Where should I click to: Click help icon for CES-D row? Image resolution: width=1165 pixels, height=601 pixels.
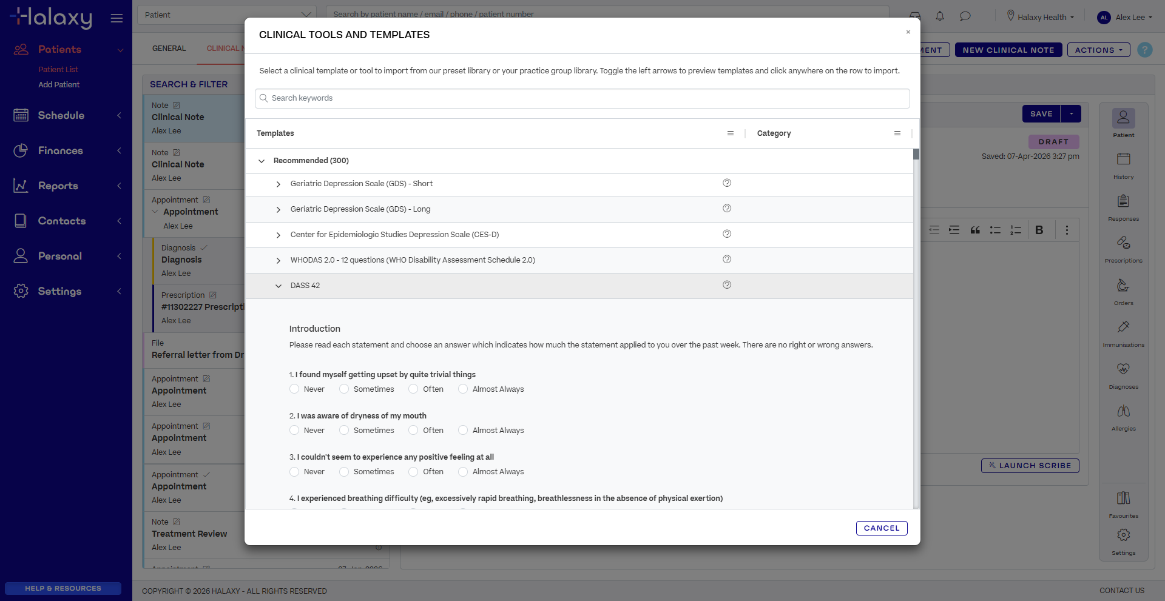[x=727, y=234]
